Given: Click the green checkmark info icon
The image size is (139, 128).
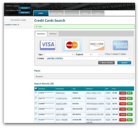Looking at the screenshot, I should click(x=37, y=26).
